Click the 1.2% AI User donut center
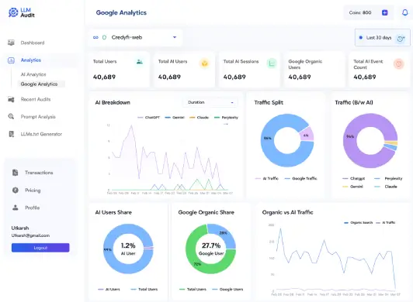The width and height of the screenshot is (413, 302). [128, 249]
